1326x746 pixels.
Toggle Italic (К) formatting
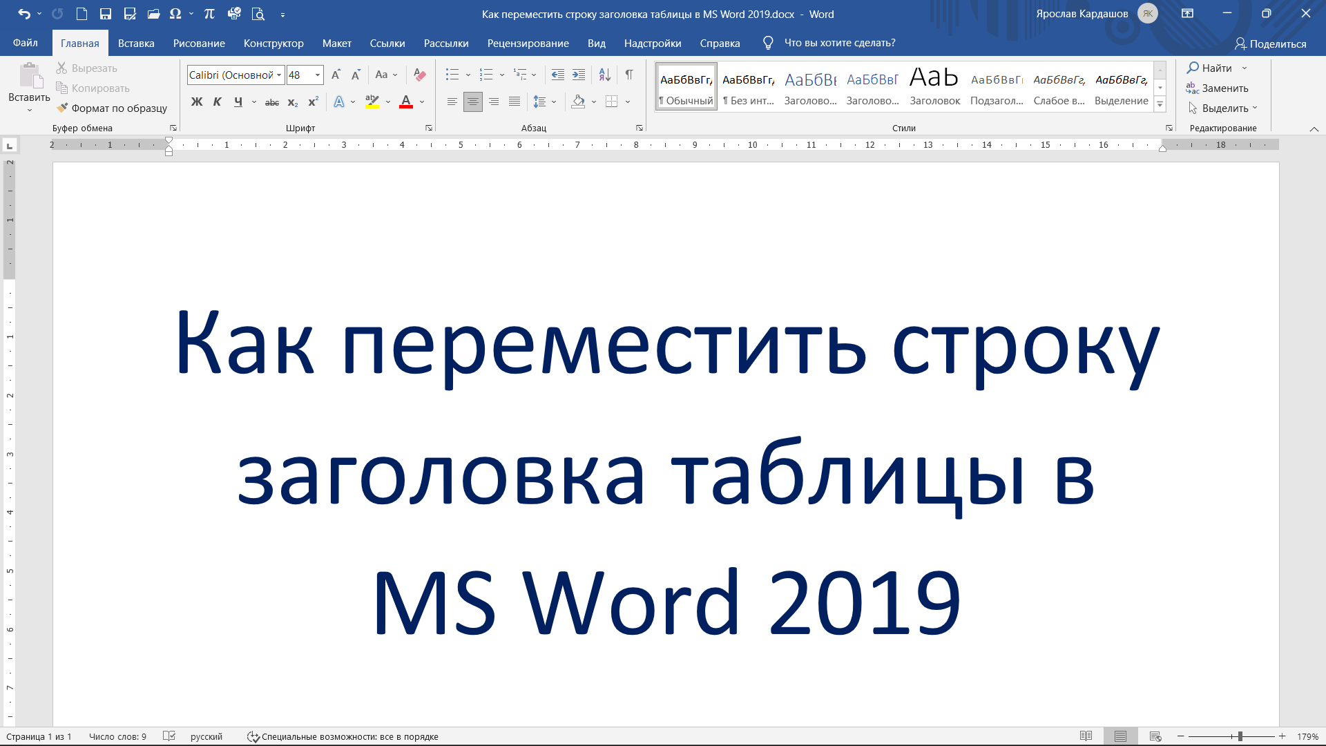point(218,102)
